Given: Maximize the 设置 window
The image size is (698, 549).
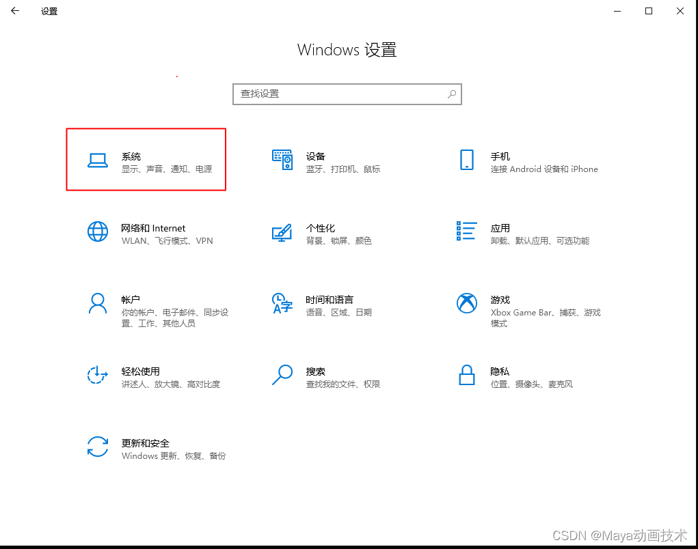Looking at the screenshot, I should coord(649,11).
